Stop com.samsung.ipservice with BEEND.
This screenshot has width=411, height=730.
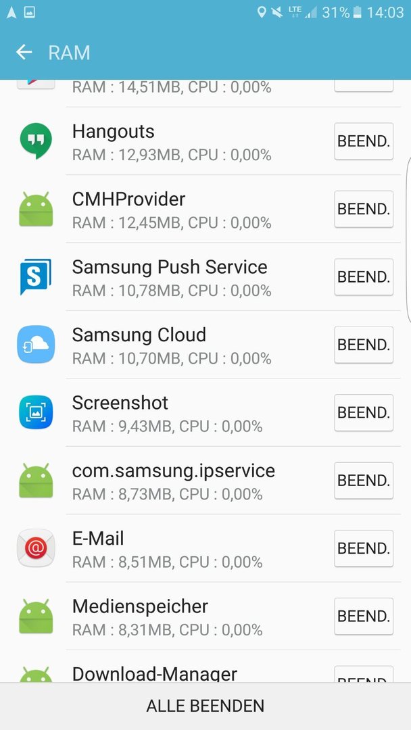[364, 481]
